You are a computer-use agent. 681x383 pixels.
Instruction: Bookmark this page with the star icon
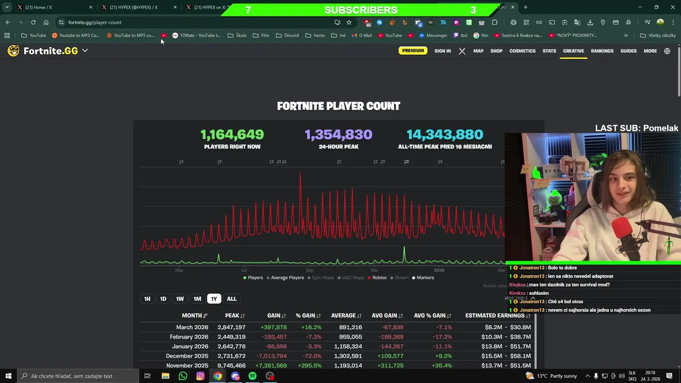[x=349, y=22]
